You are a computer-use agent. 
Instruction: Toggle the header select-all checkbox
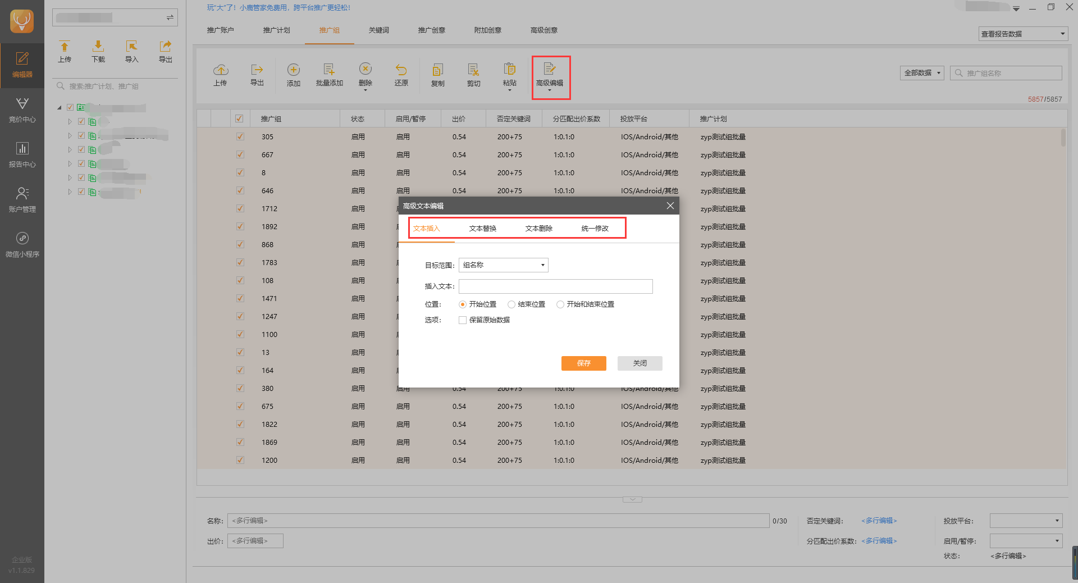239,119
